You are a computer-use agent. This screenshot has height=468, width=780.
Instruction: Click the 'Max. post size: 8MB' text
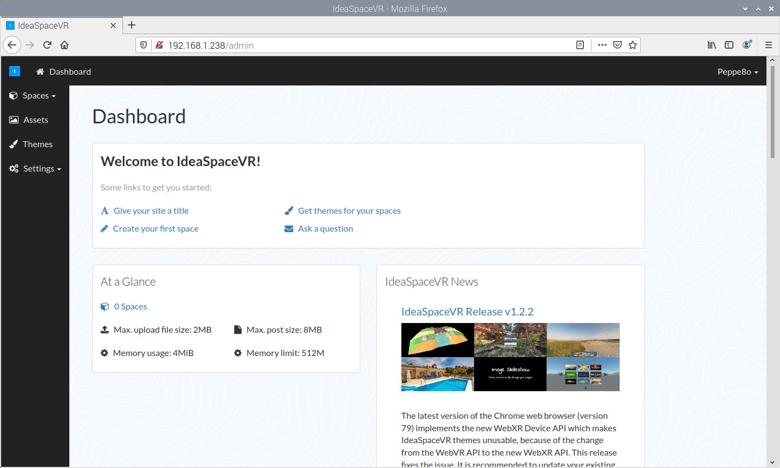(284, 330)
